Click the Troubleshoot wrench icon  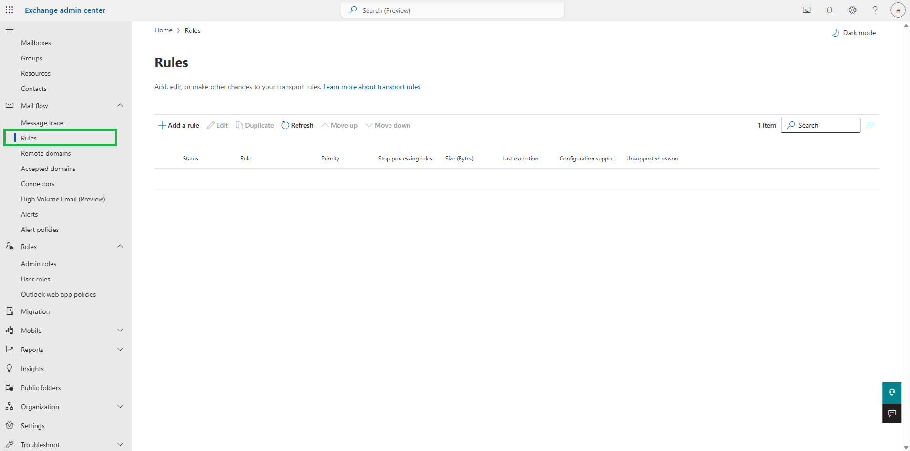click(10, 444)
